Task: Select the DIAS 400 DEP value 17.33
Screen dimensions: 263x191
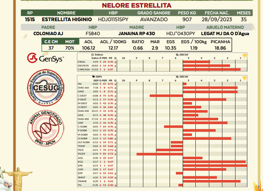Action: 95,119
